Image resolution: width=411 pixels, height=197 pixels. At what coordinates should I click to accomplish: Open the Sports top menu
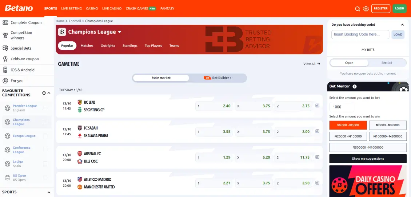(x=51, y=8)
